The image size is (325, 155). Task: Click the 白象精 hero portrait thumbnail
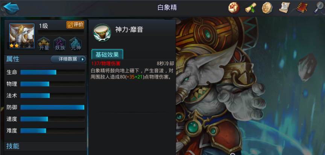(x=22, y=36)
